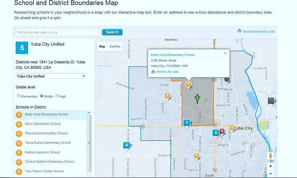Viewport: 297px width, 178px height.
Task: Click Homes for sale link in popup
Action: coord(167,72)
